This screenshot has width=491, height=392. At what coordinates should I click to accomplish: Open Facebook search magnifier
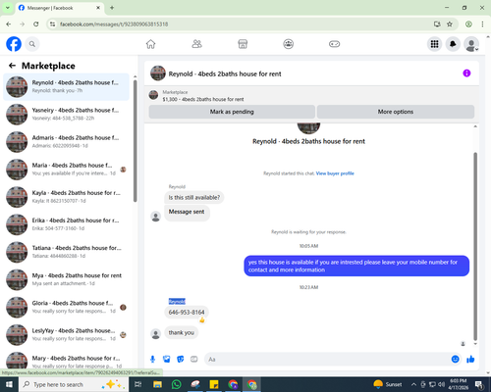(x=32, y=44)
